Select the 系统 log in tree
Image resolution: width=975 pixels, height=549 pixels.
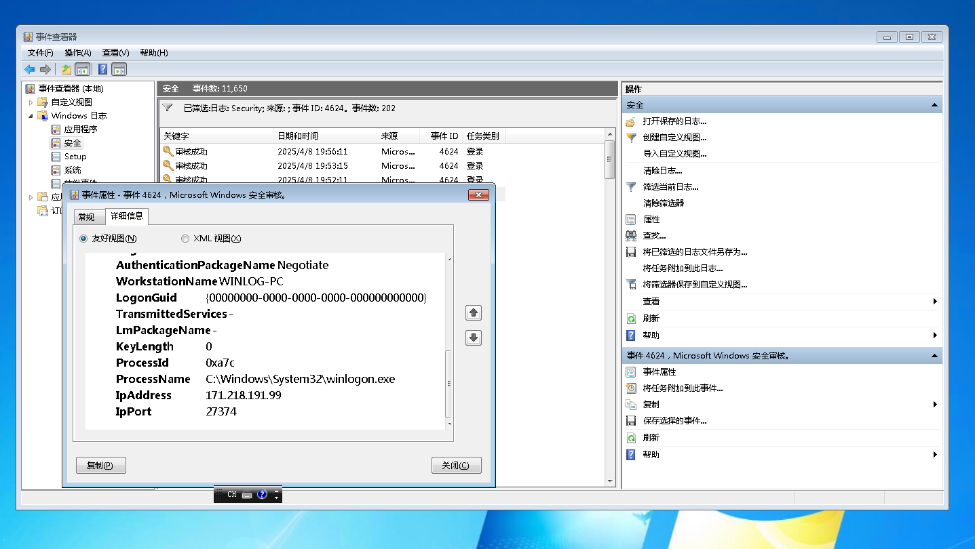click(72, 170)
